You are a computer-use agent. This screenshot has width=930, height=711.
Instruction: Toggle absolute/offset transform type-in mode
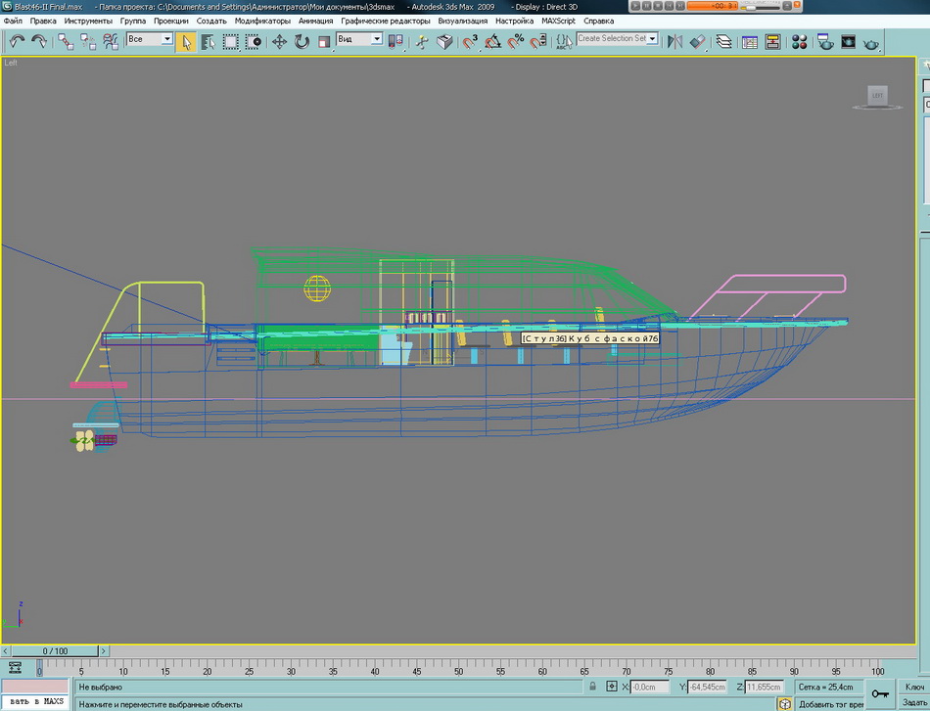[x=612, y=687]
